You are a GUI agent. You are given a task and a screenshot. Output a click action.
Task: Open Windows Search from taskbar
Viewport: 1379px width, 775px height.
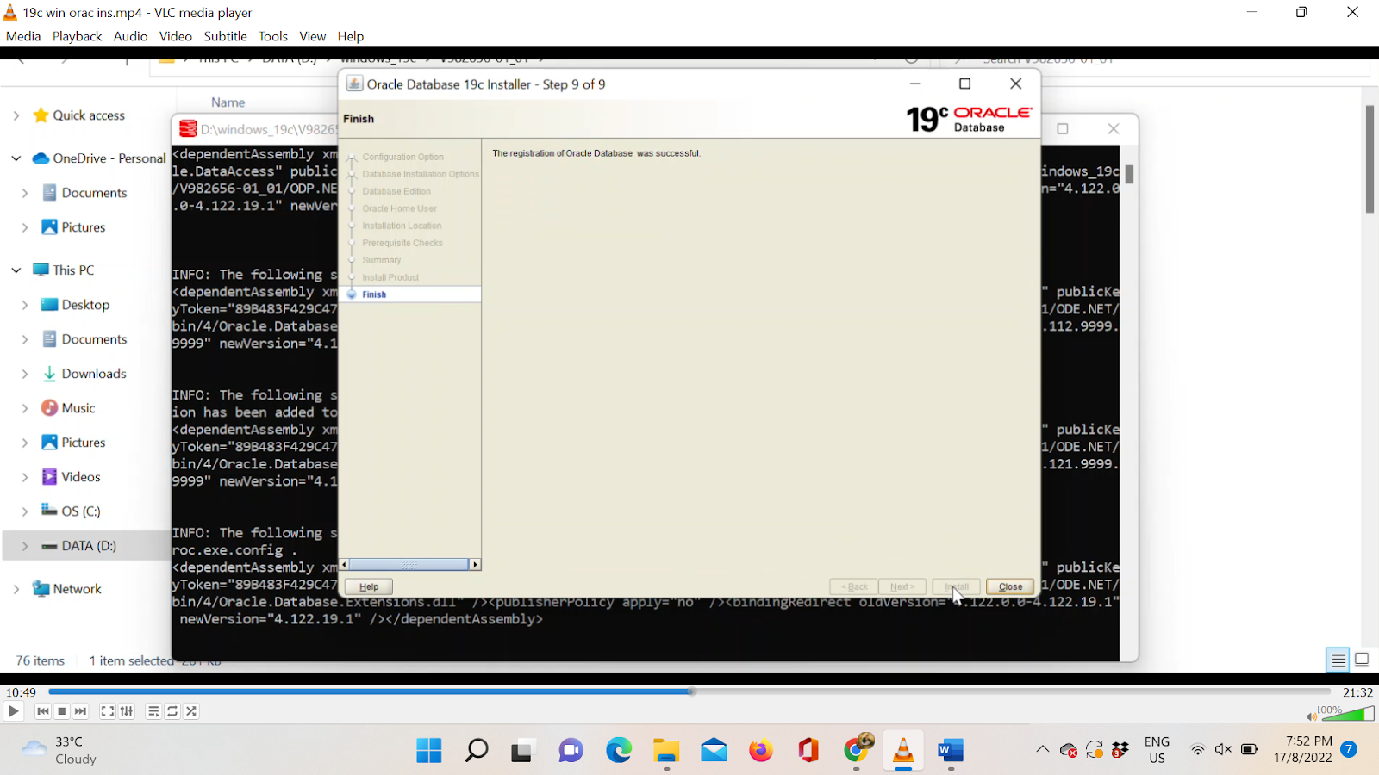pos(477,751)
